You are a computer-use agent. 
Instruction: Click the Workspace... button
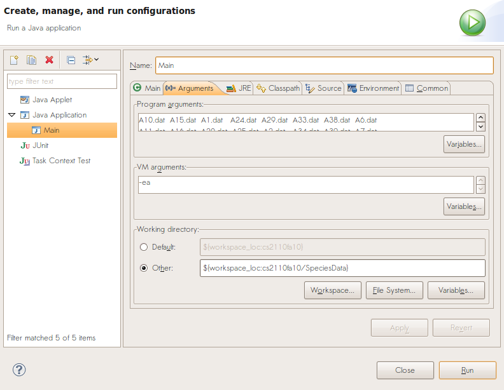(x=333, y=290)
